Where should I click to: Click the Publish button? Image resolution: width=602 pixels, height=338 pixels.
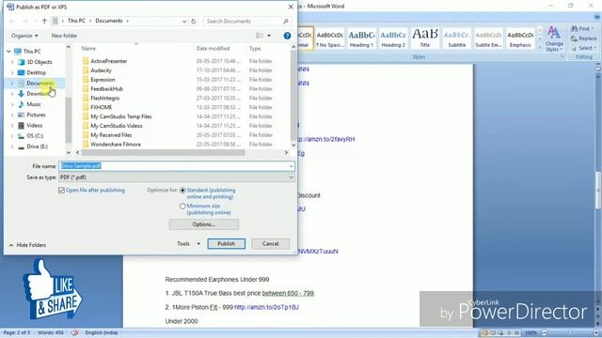click(226, 244)
